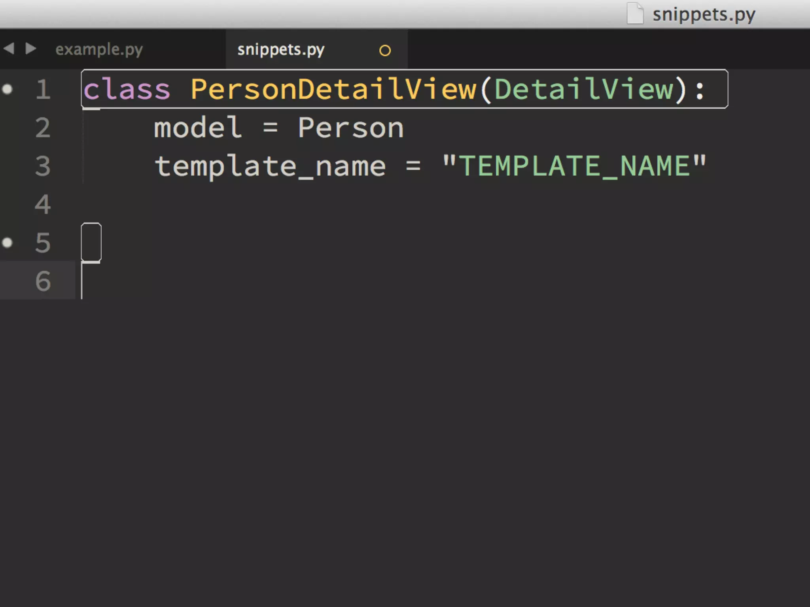
Task: Click the snippets.py title in window title bar
Action: click(x=704, y=15)
